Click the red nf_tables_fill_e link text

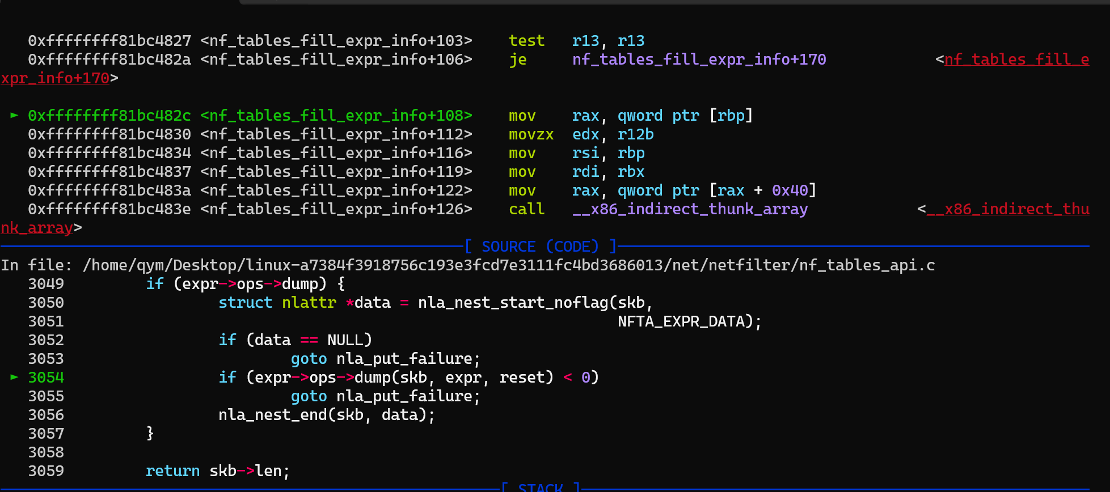[x=1016, y=60]
